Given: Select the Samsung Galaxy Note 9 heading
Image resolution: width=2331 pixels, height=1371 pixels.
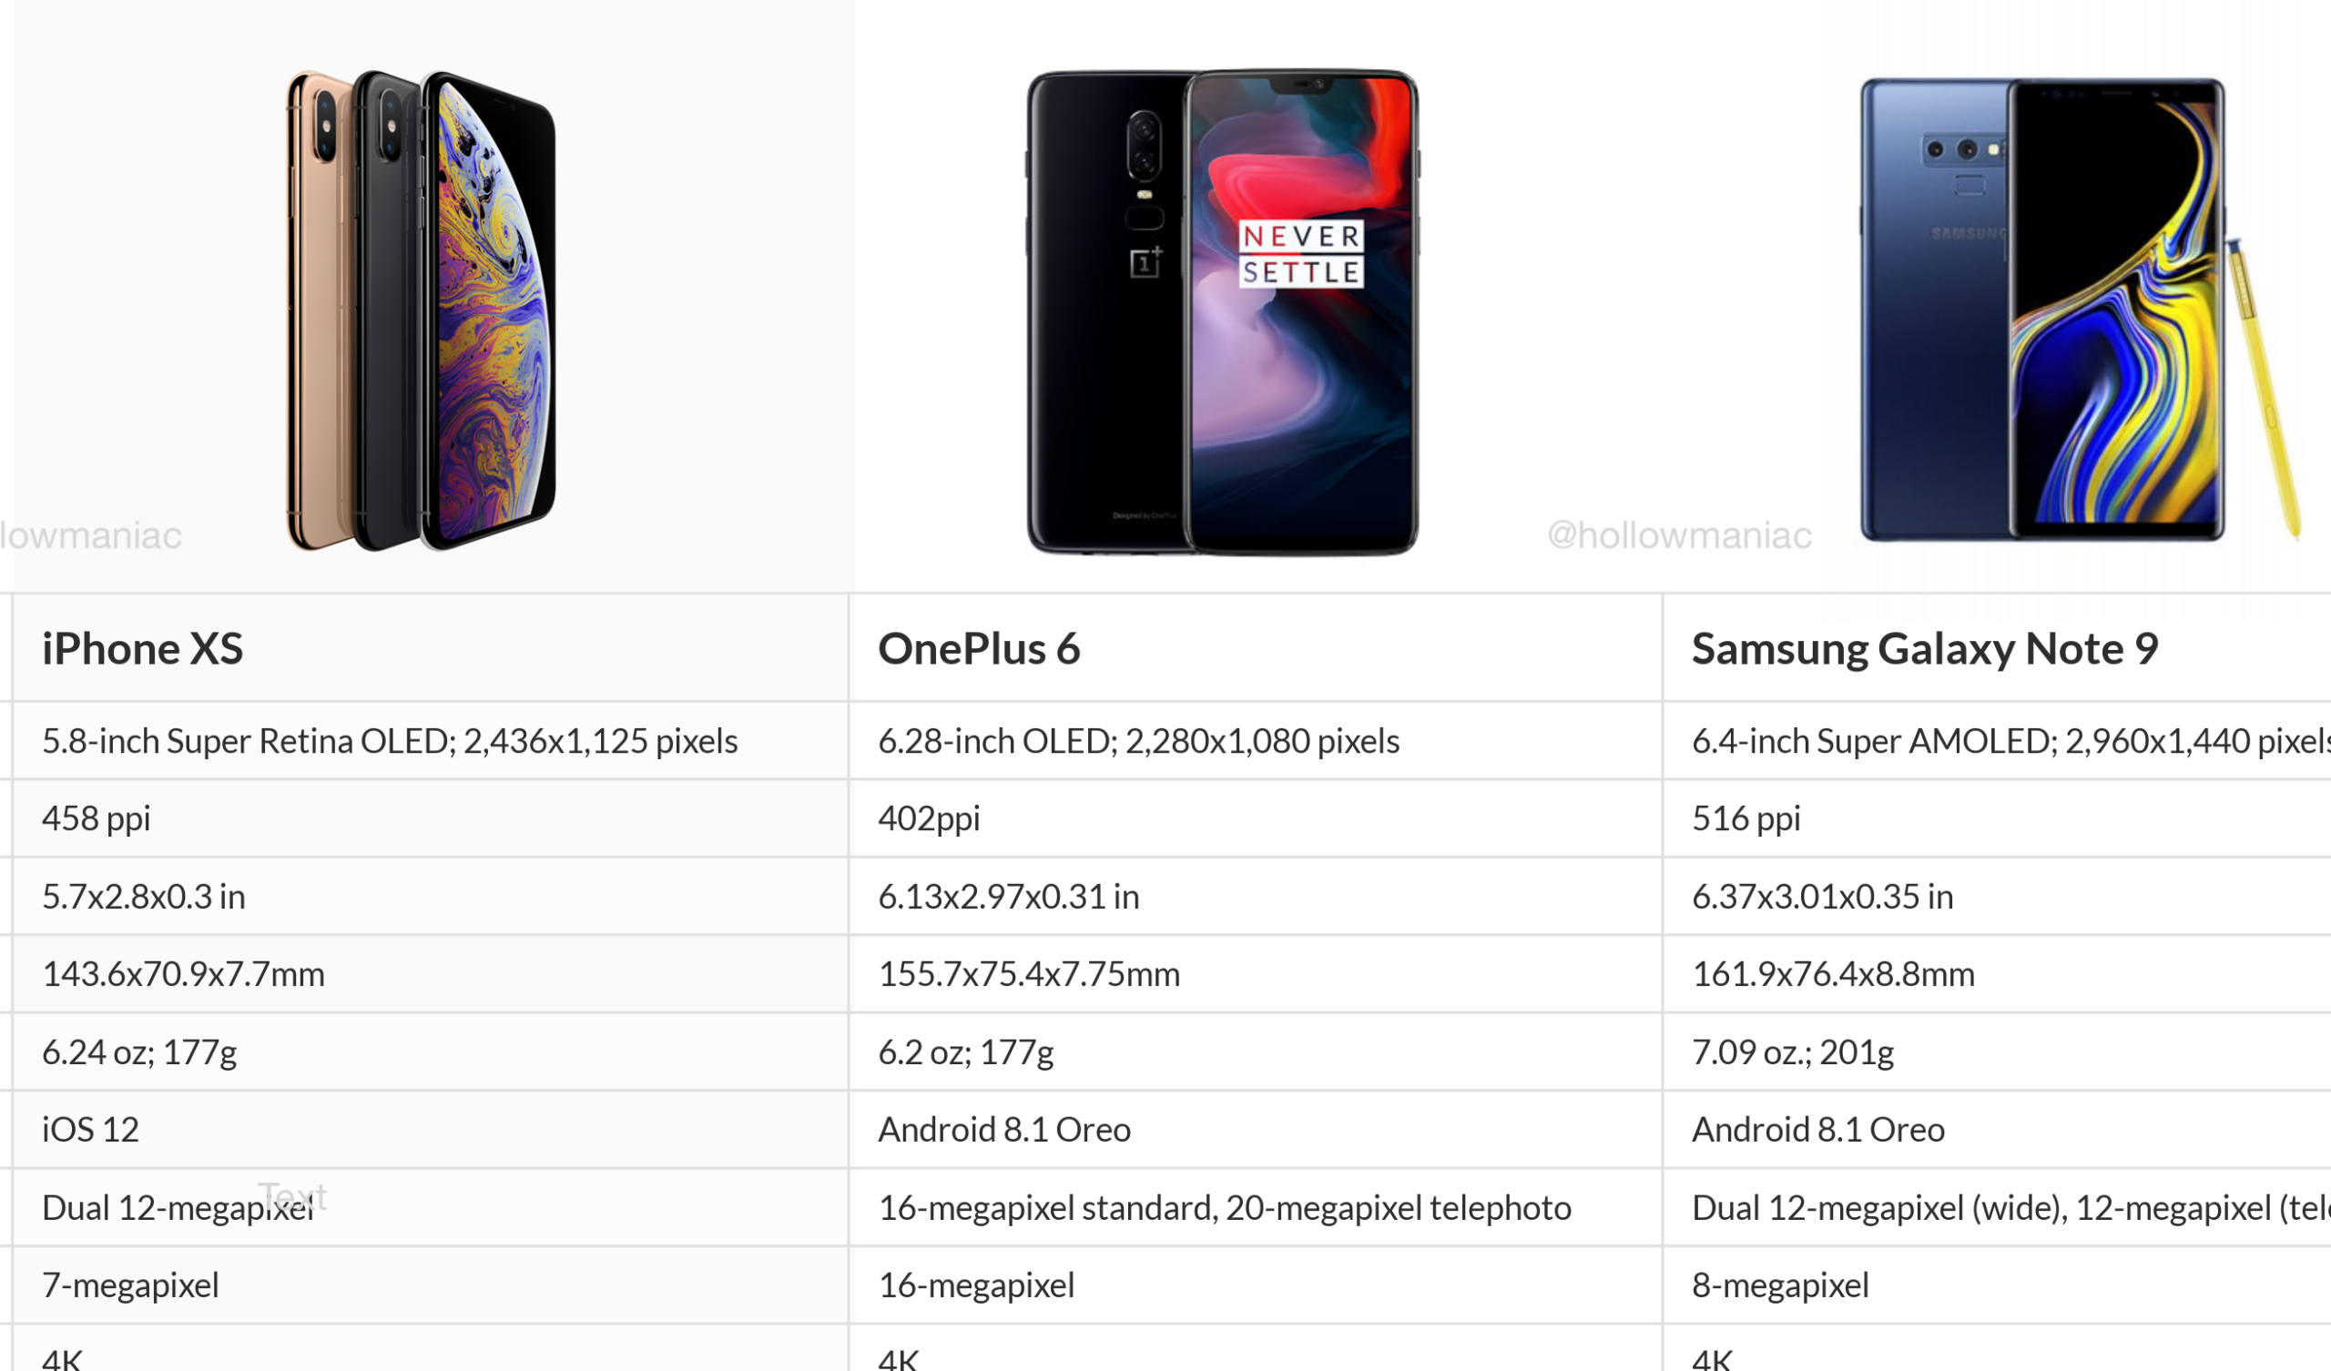Looking at the screenshot, I should coord(1924,648).
